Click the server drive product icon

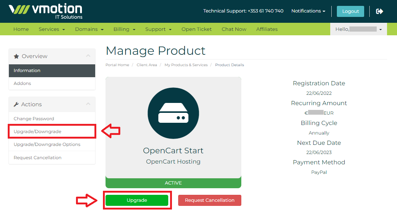[173, 113]
